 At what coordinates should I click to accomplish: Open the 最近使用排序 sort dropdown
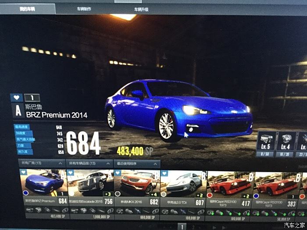pos(137,164)
